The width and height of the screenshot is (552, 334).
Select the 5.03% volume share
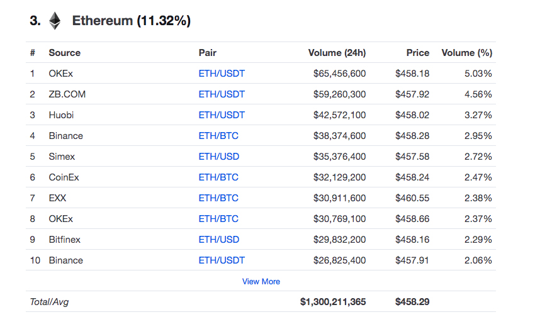pos(478,74)
